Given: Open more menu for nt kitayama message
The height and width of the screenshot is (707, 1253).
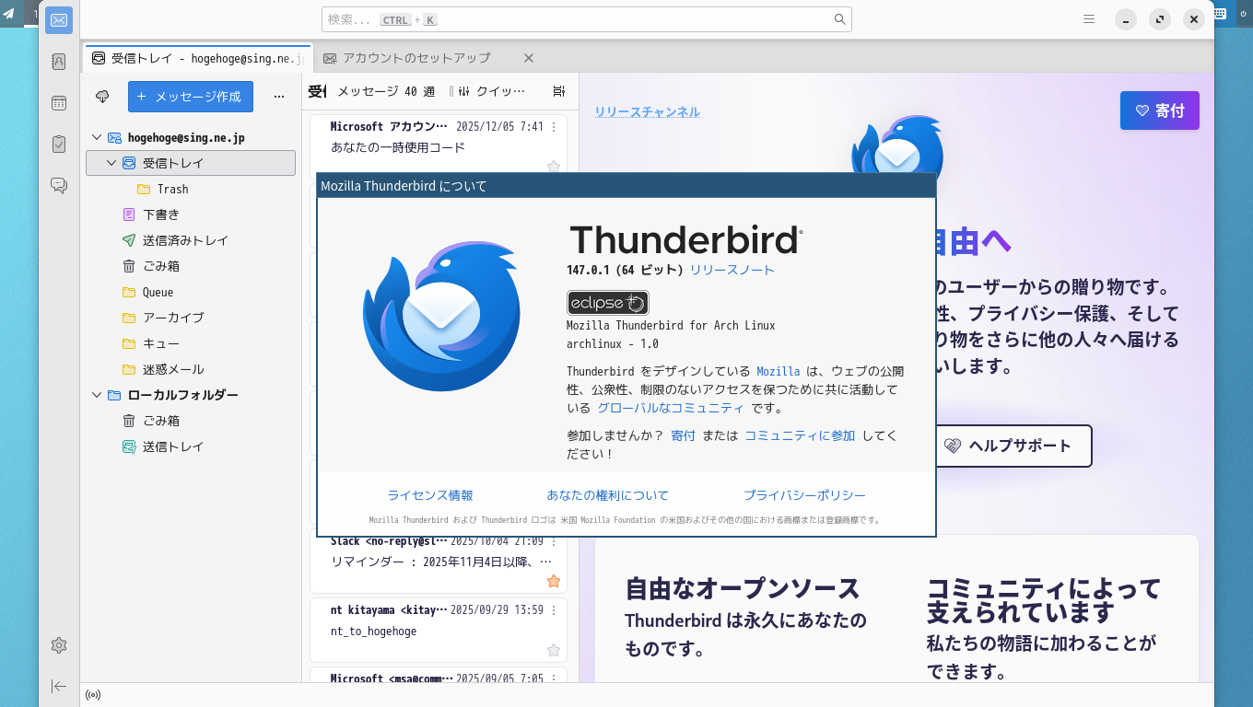Looking at the screenshot, I should click(x=554, y=609).
